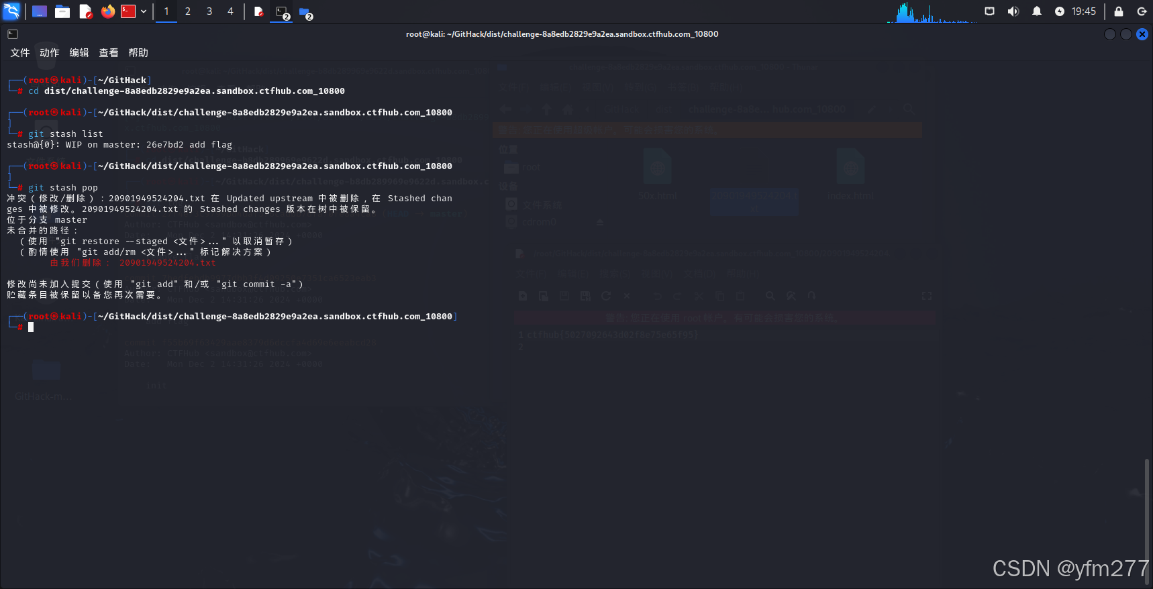Open the grouped terminal windows taskbar button
The image size is (1153, 589).
click(x=282, y=12)
